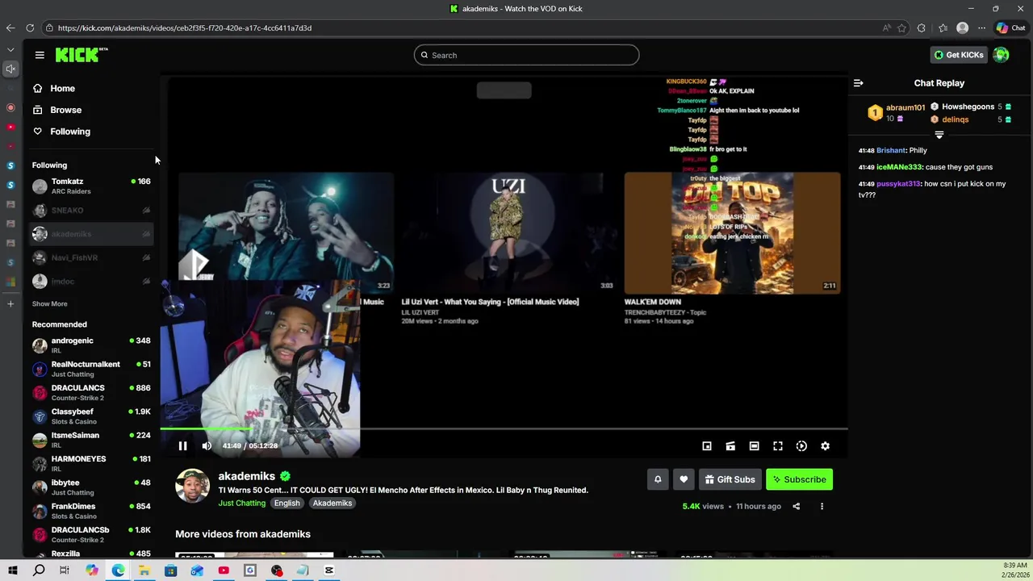Open Copilot Chat in the browser
1033x581 pixels.
pyautogui.click(x=1010, y=27)
